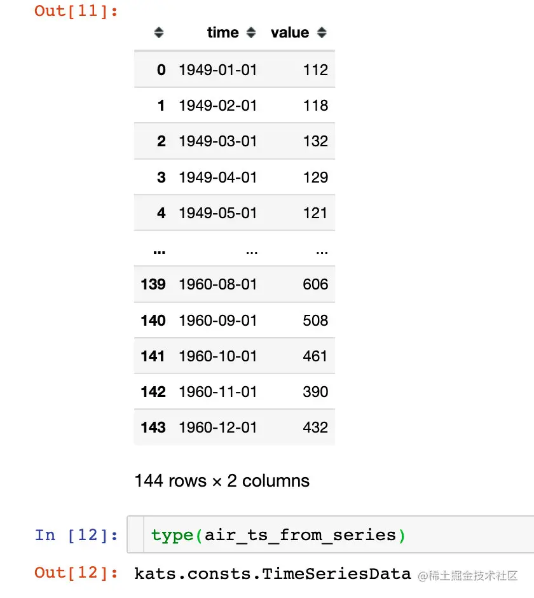Select date cell 1960-11-01

(218, 392)
